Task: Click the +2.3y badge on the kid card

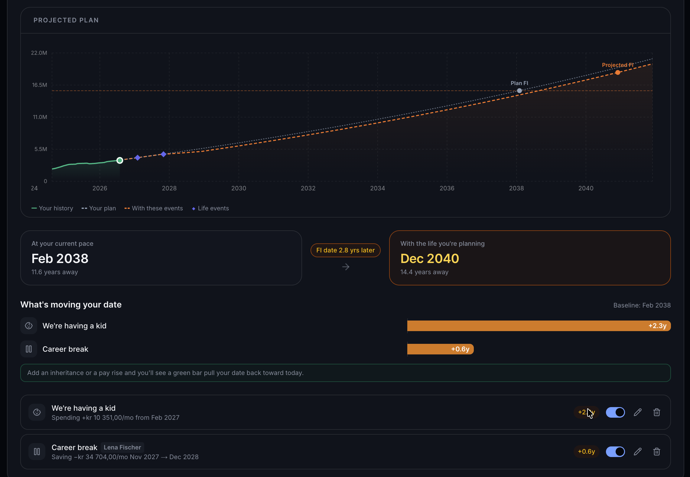Action: [x=586, y=412]
